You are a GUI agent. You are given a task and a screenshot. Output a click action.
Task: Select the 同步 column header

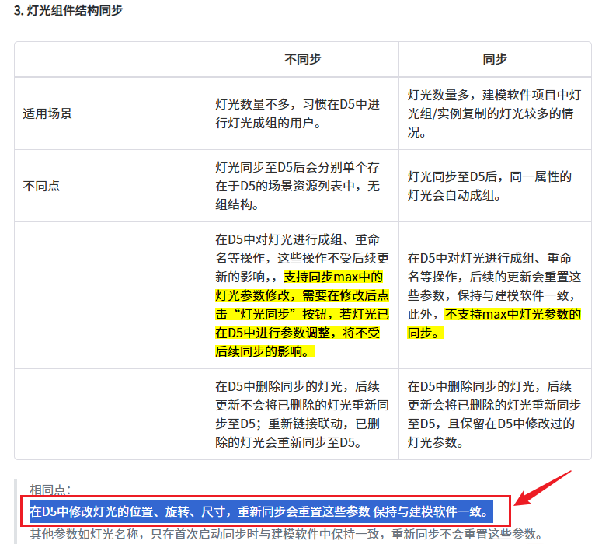pos(495,59)
